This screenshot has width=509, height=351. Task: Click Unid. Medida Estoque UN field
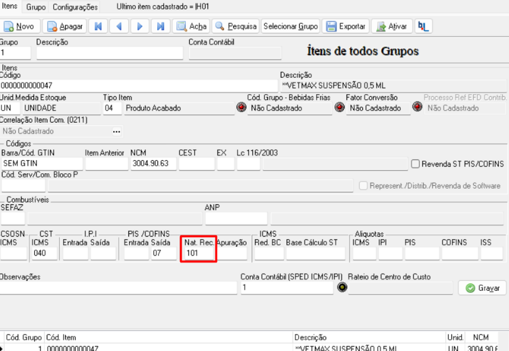[x=9, y=108]
